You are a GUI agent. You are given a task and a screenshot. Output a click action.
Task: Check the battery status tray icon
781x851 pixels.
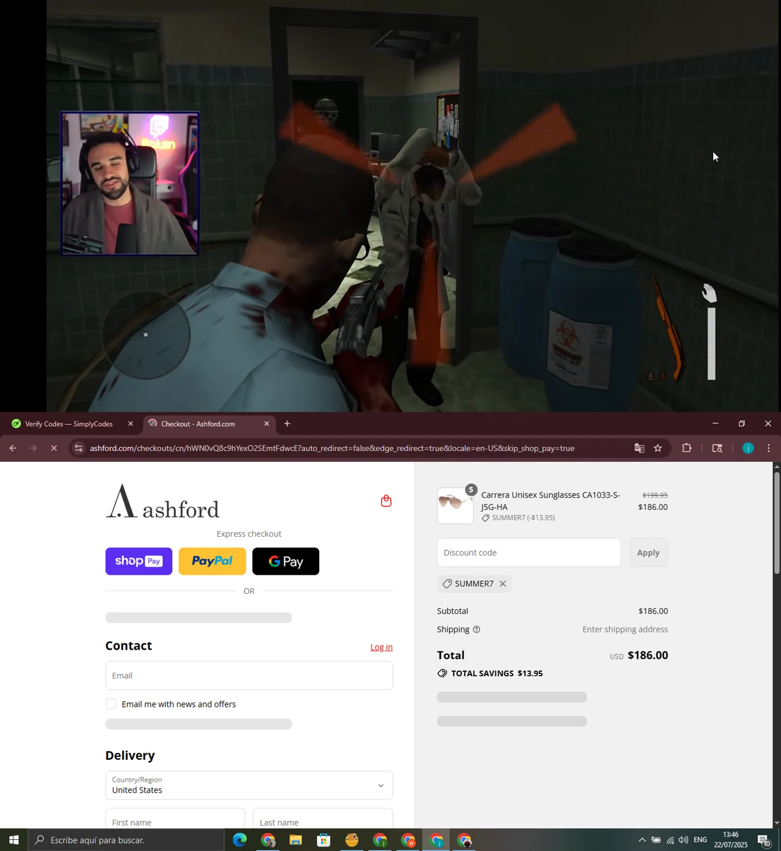click(x=656, y=840)
